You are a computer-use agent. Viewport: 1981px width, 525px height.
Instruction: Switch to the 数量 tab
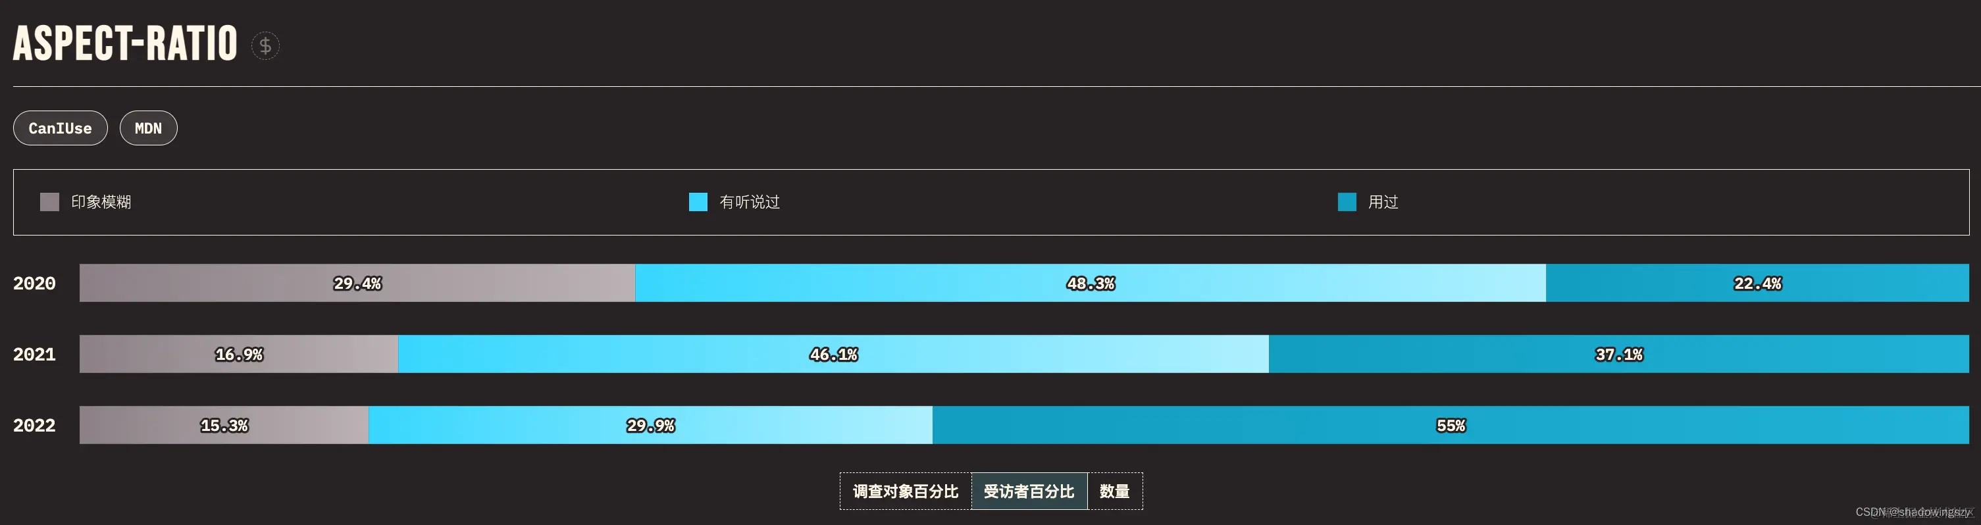pyautogui.click(x=1114, y=490)
